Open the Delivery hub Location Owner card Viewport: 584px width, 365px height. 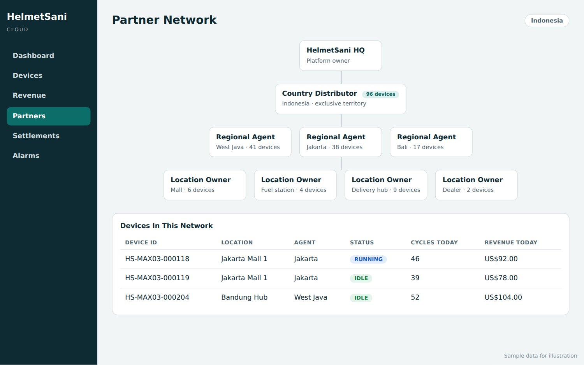pos(386,185)
